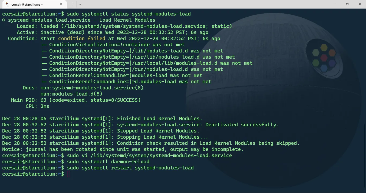Click the man:modules-load.d(5) docs reference
Screen dimensions: 366x193
[x=71, y=94]
